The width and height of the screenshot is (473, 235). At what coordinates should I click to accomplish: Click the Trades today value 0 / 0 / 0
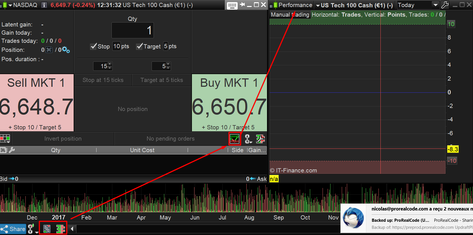(51, 41)
